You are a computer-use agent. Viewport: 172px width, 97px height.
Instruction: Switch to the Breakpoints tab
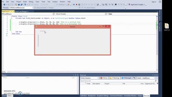(92, 96)
